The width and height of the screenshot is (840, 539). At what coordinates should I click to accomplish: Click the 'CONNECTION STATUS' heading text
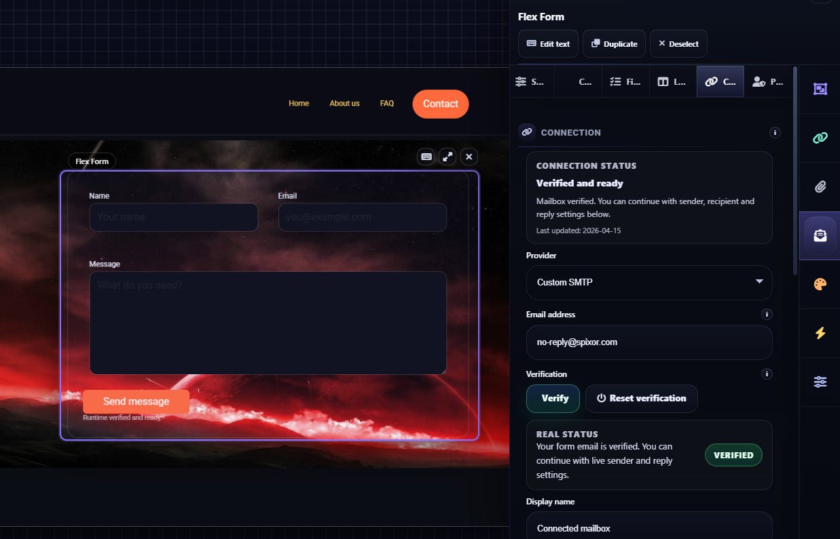click(x=586, y=165)
